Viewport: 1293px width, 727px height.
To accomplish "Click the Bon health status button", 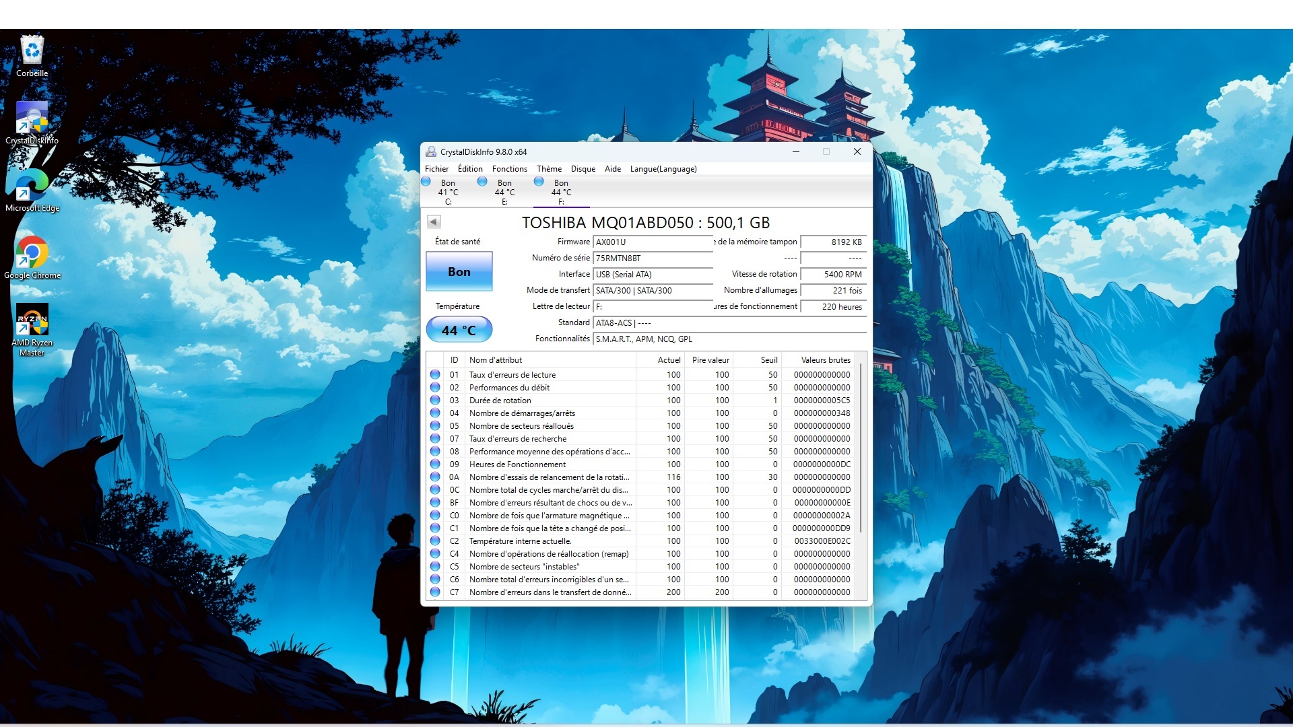I will 459,272.
